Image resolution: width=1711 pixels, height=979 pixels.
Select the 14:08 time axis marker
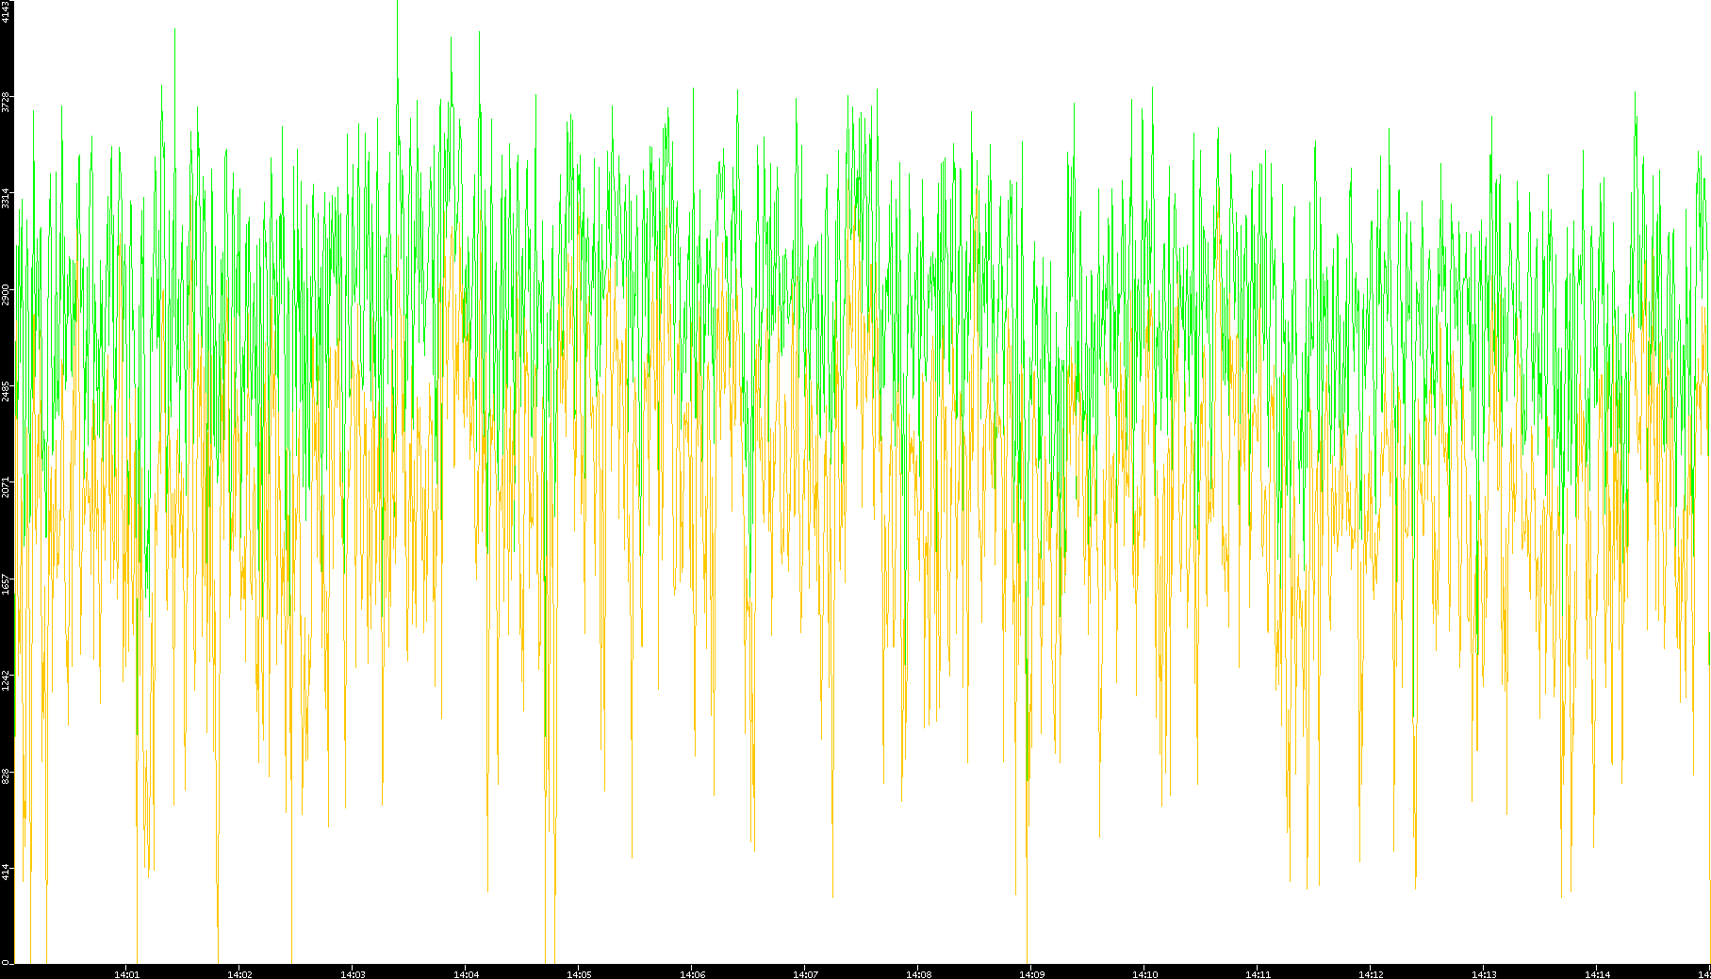(918, 973)
